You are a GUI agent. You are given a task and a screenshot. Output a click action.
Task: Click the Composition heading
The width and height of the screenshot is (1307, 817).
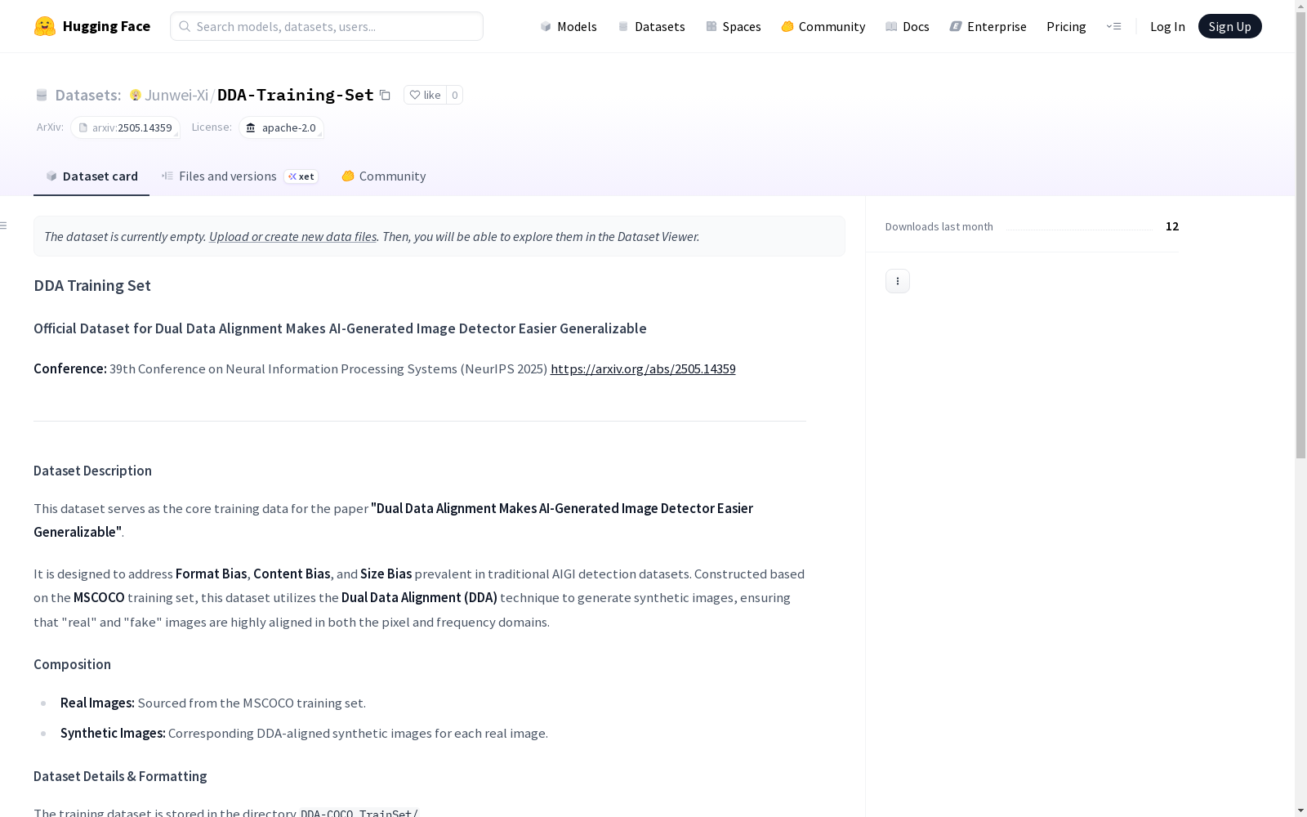(72, 664)
